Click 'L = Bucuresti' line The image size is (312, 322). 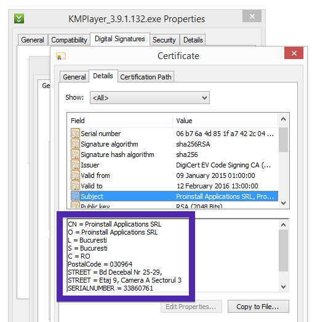point(87,240)
